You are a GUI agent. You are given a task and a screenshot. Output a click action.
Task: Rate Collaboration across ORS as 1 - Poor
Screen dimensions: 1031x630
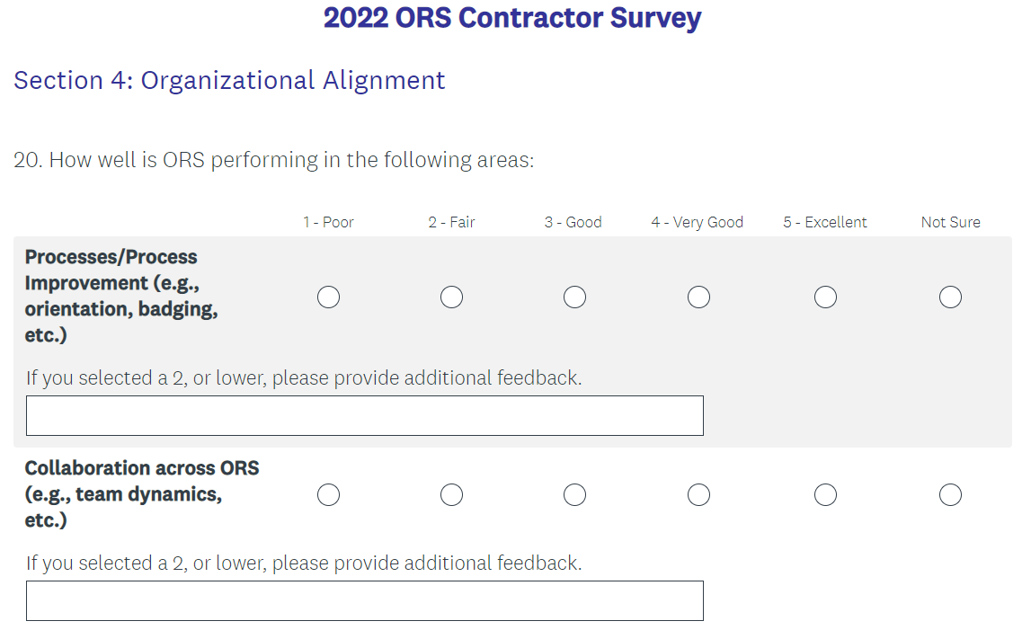(x=328, y=495)
